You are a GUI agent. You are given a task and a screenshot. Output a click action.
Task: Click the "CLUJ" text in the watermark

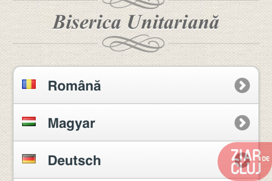245,169
